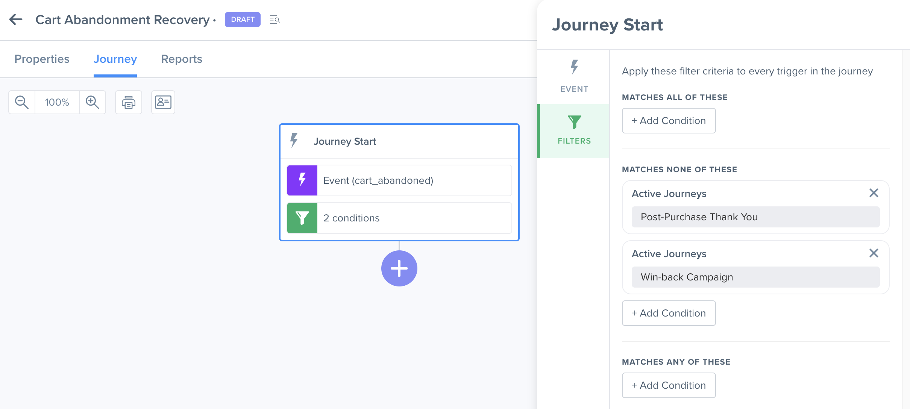Add condition under Matches All Of These
The image size is (910, 409).
click(x=669, y=121)
